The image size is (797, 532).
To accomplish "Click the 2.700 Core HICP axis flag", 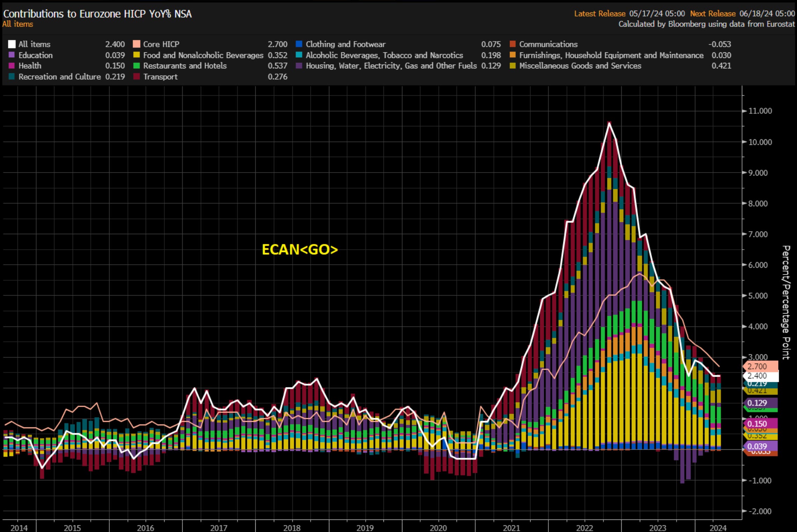I will (760, 367).
